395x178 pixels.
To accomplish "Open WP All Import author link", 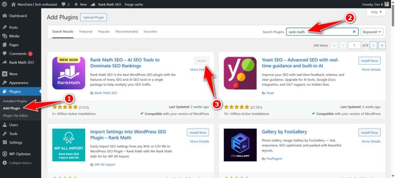I will point(105,165).
